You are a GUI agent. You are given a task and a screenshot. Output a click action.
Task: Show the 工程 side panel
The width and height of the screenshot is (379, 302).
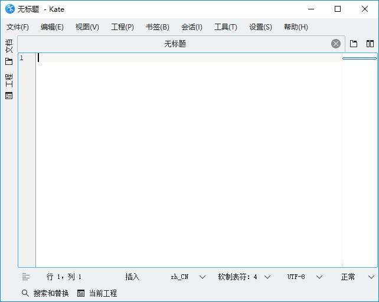click(x=9, y=86)
